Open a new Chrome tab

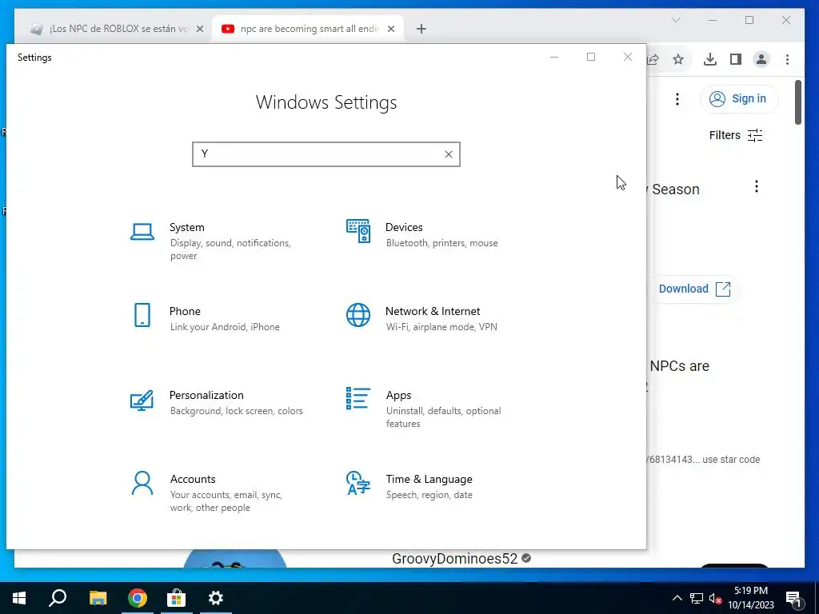[421, 29]
